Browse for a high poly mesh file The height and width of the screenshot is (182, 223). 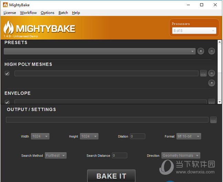203,73
